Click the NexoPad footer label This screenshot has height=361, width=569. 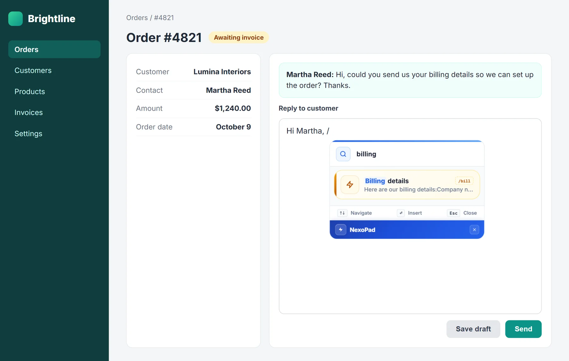point(362,230)
